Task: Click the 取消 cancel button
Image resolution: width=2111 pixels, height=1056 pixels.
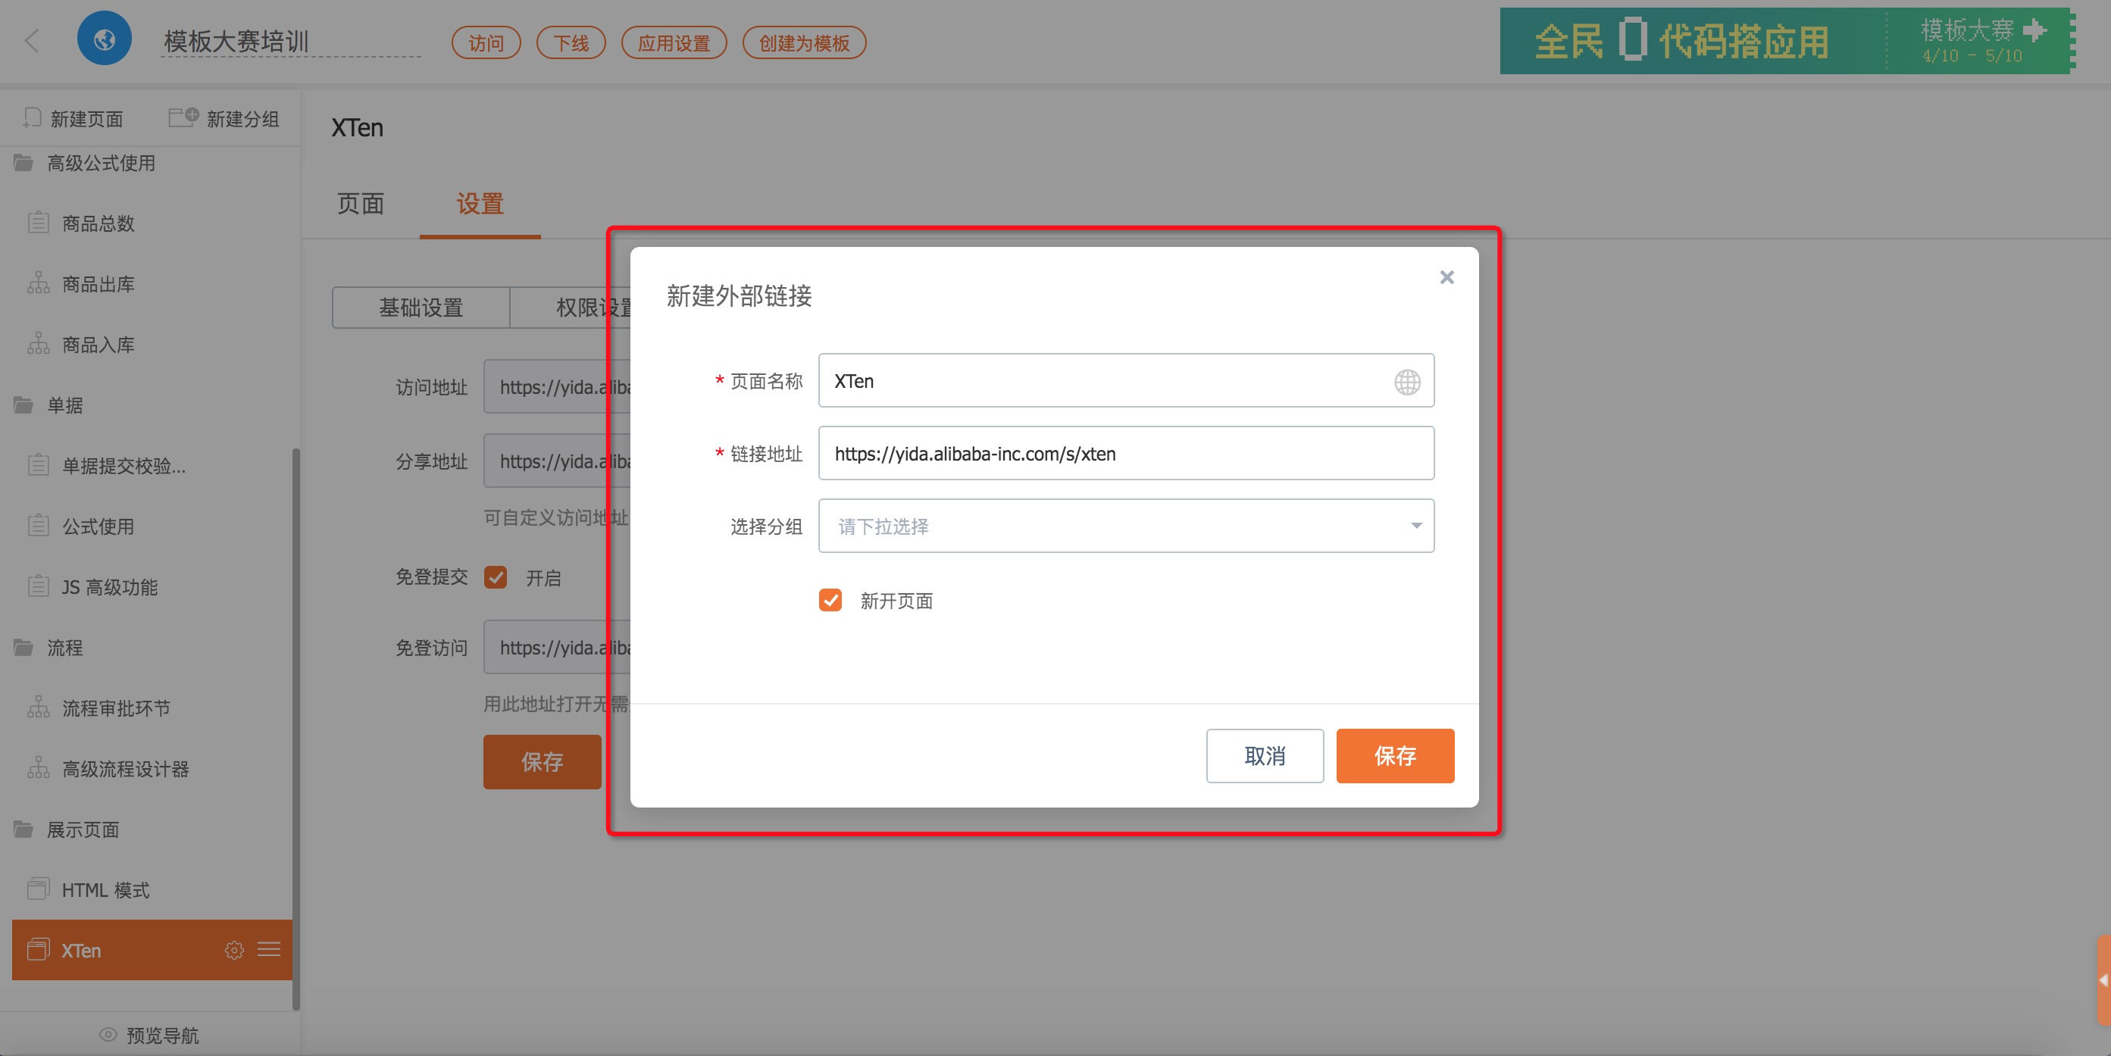Action: click(x=1264, y=755)
